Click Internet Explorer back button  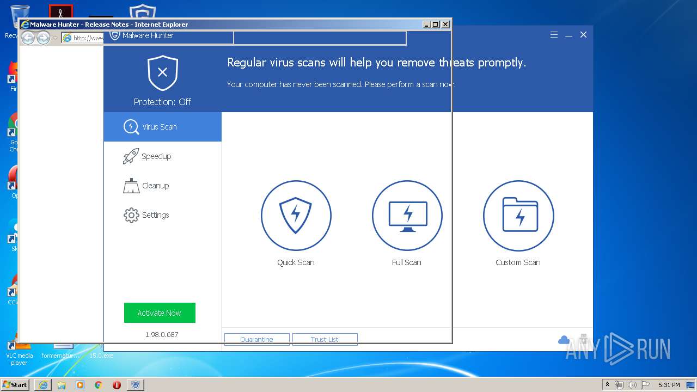[28, 38]
